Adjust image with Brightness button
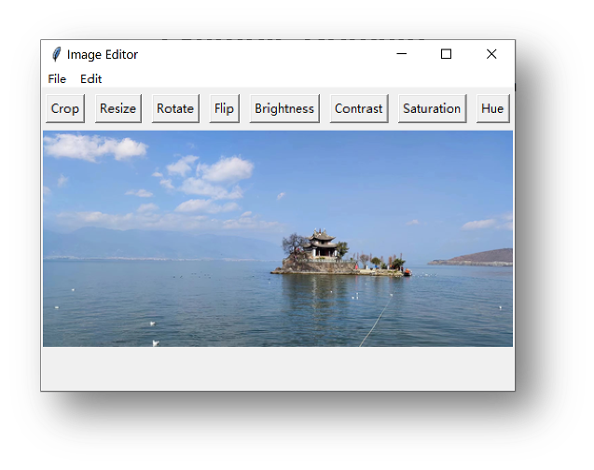 284,108
